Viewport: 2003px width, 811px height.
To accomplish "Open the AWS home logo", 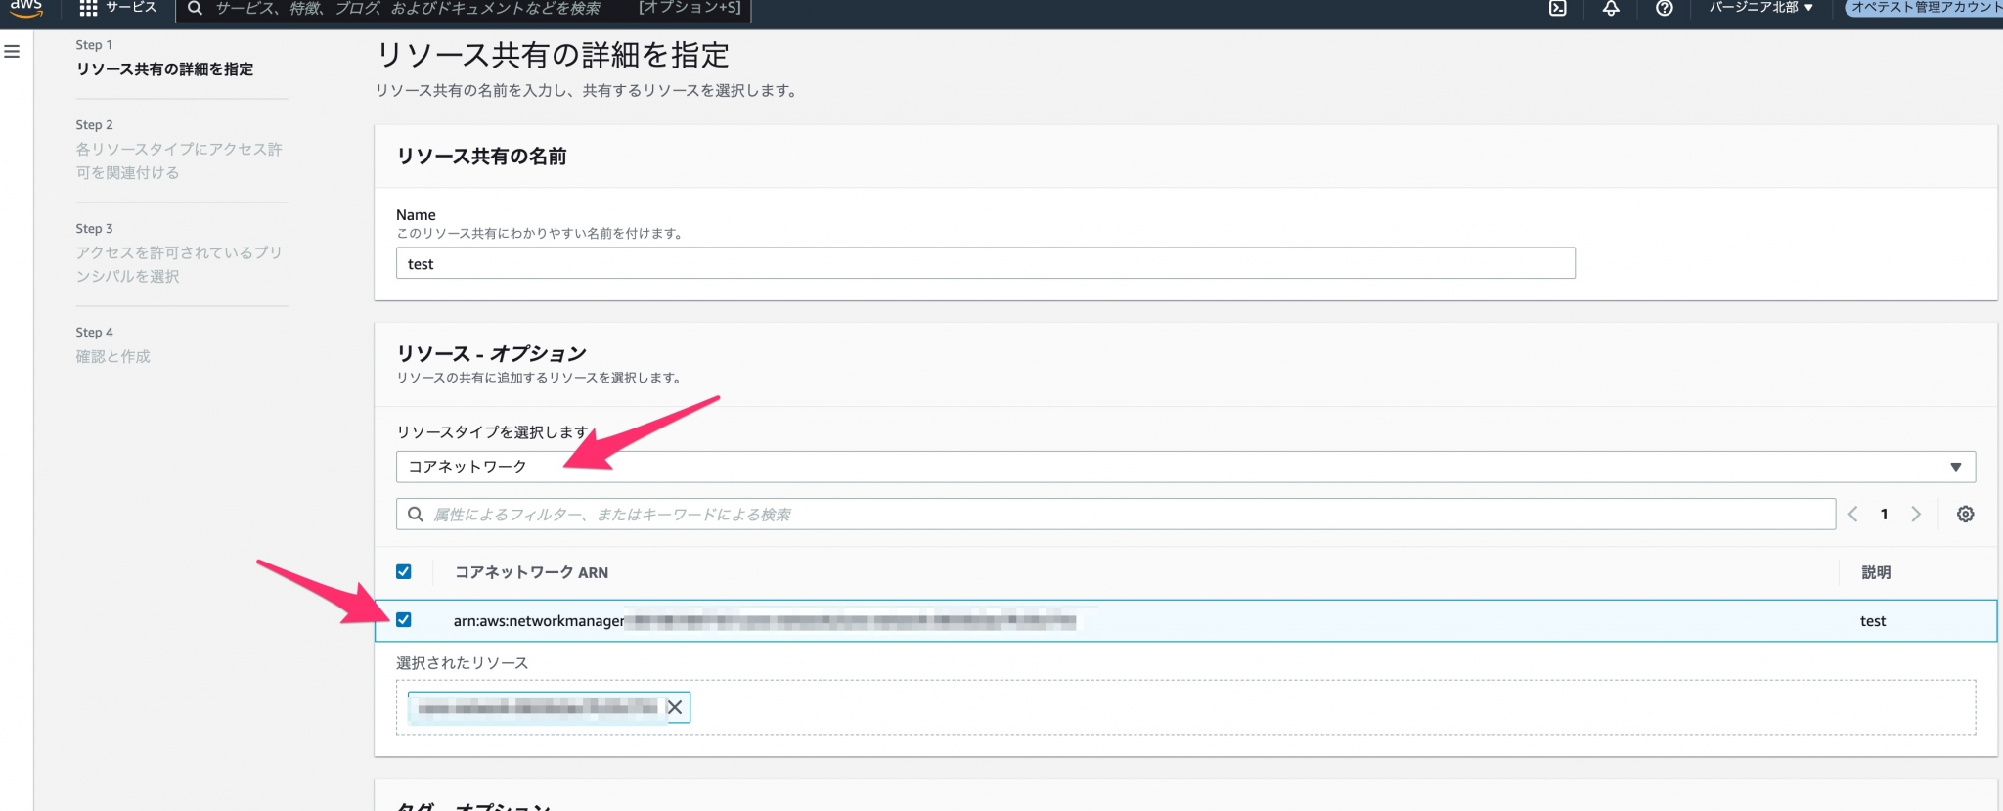I will 26,8.
